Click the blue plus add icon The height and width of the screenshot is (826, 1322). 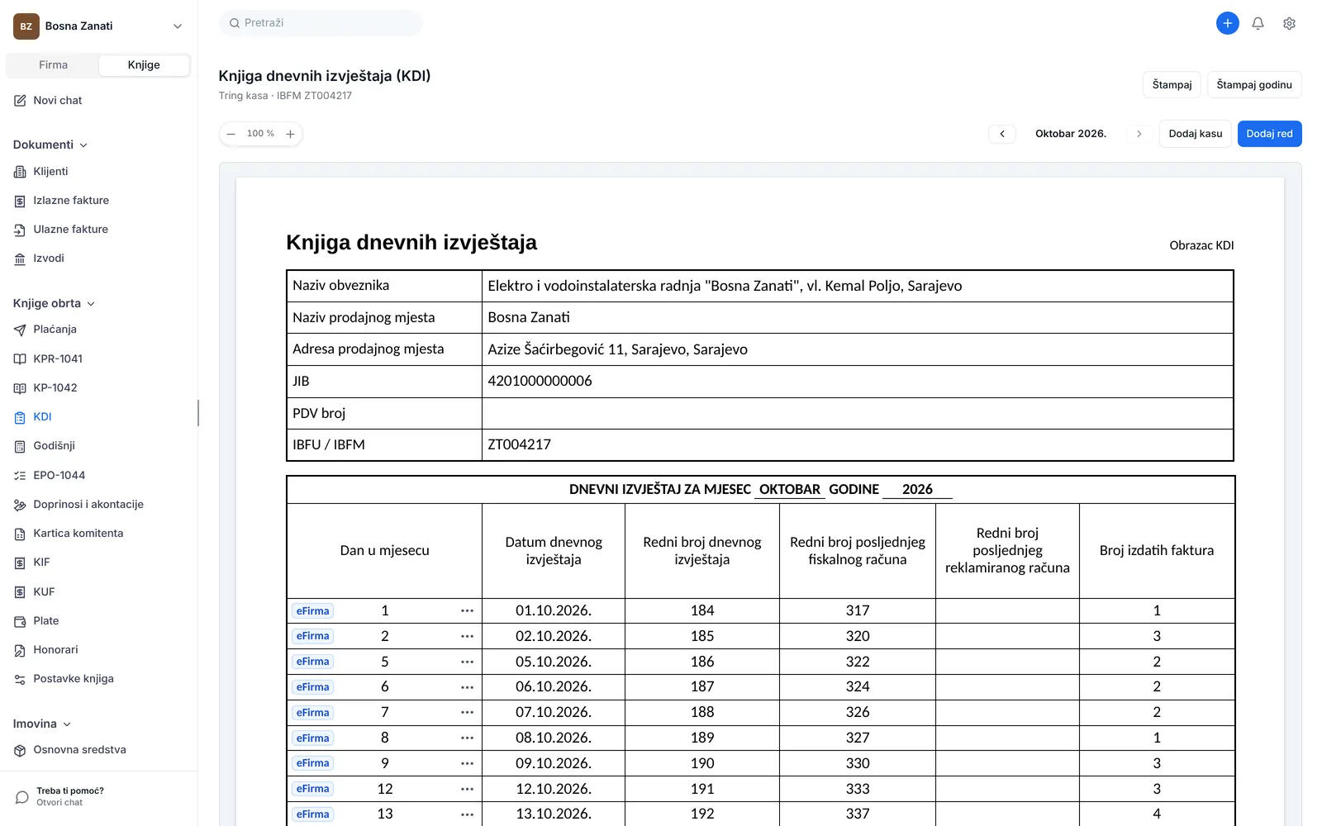coord(1227,23)
